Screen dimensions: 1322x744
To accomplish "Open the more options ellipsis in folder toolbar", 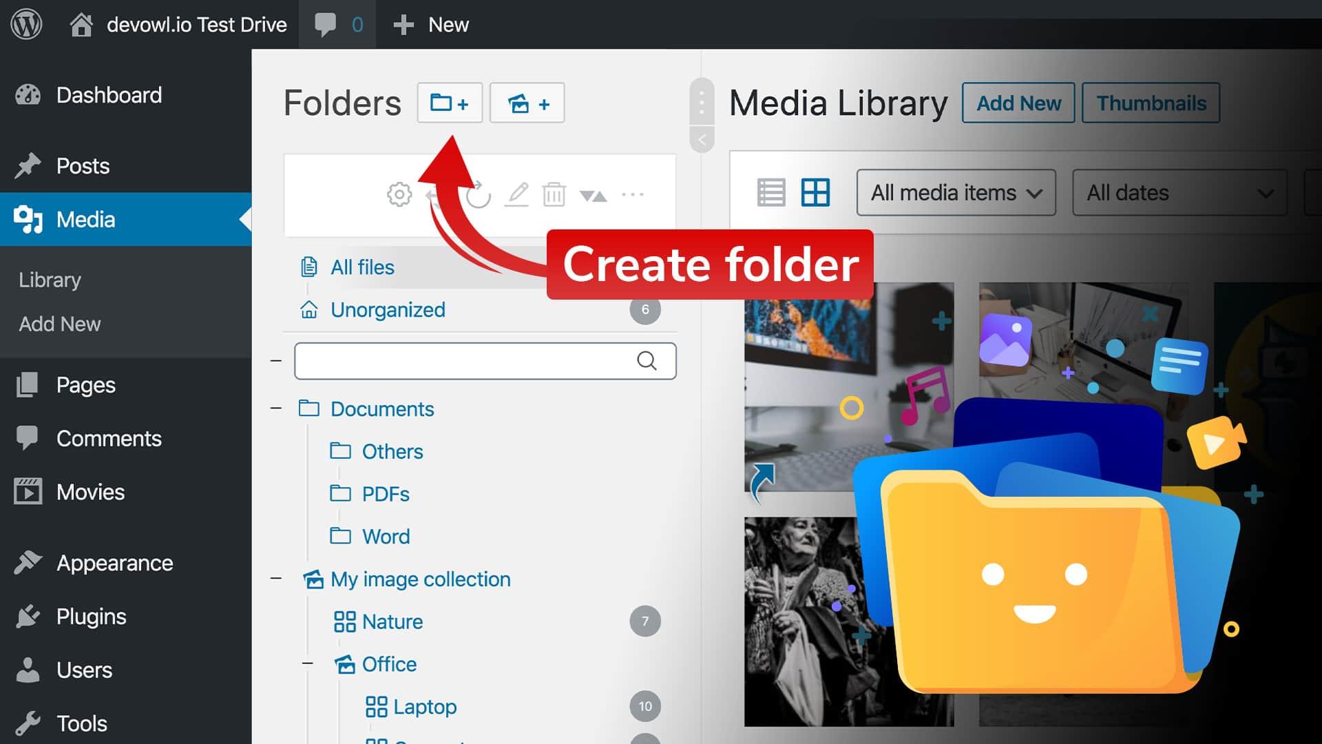I will [x=633, y=195].
